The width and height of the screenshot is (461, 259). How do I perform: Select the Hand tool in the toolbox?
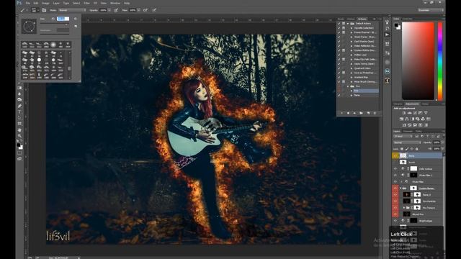19,130
